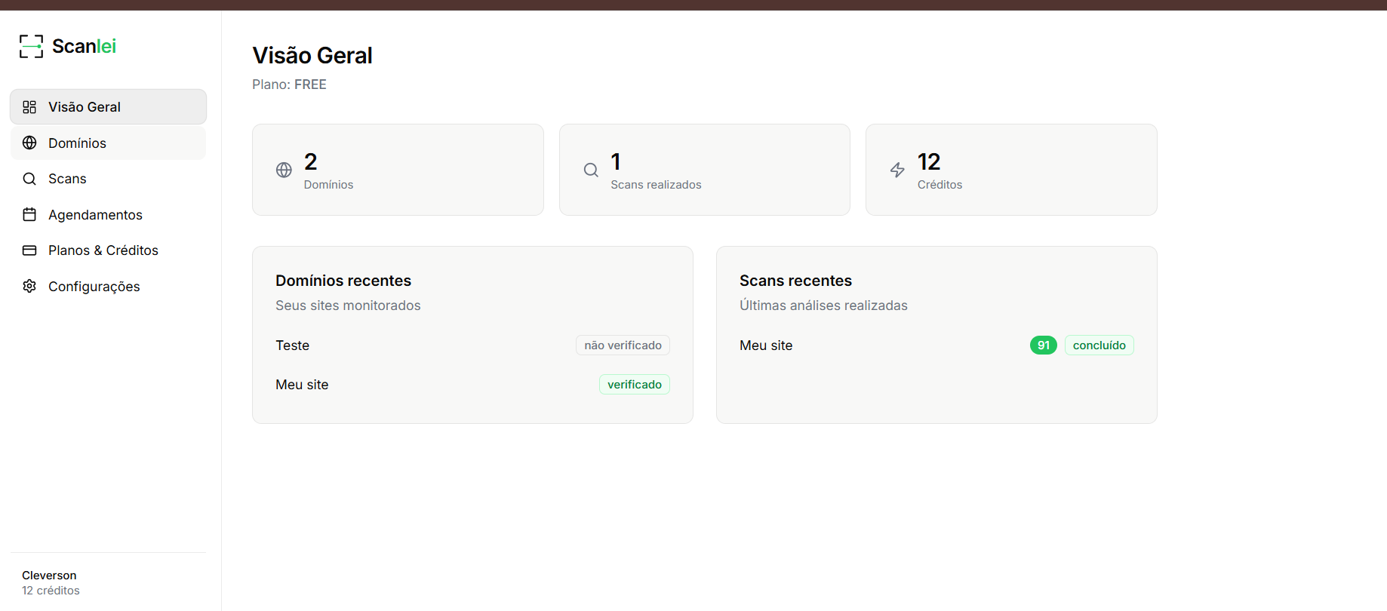This screenshot has height=611, width=1387.
Task: Click the 1 Scans realizados stat card
Action: (x=705, y=170)
